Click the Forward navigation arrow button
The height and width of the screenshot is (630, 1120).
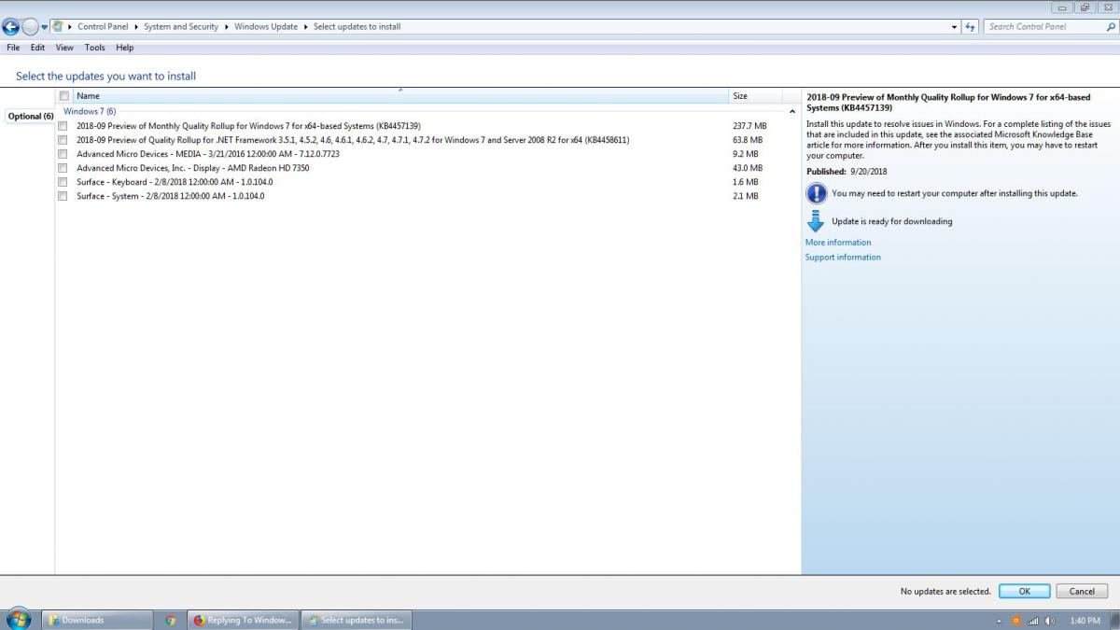(x=30, y=27)
